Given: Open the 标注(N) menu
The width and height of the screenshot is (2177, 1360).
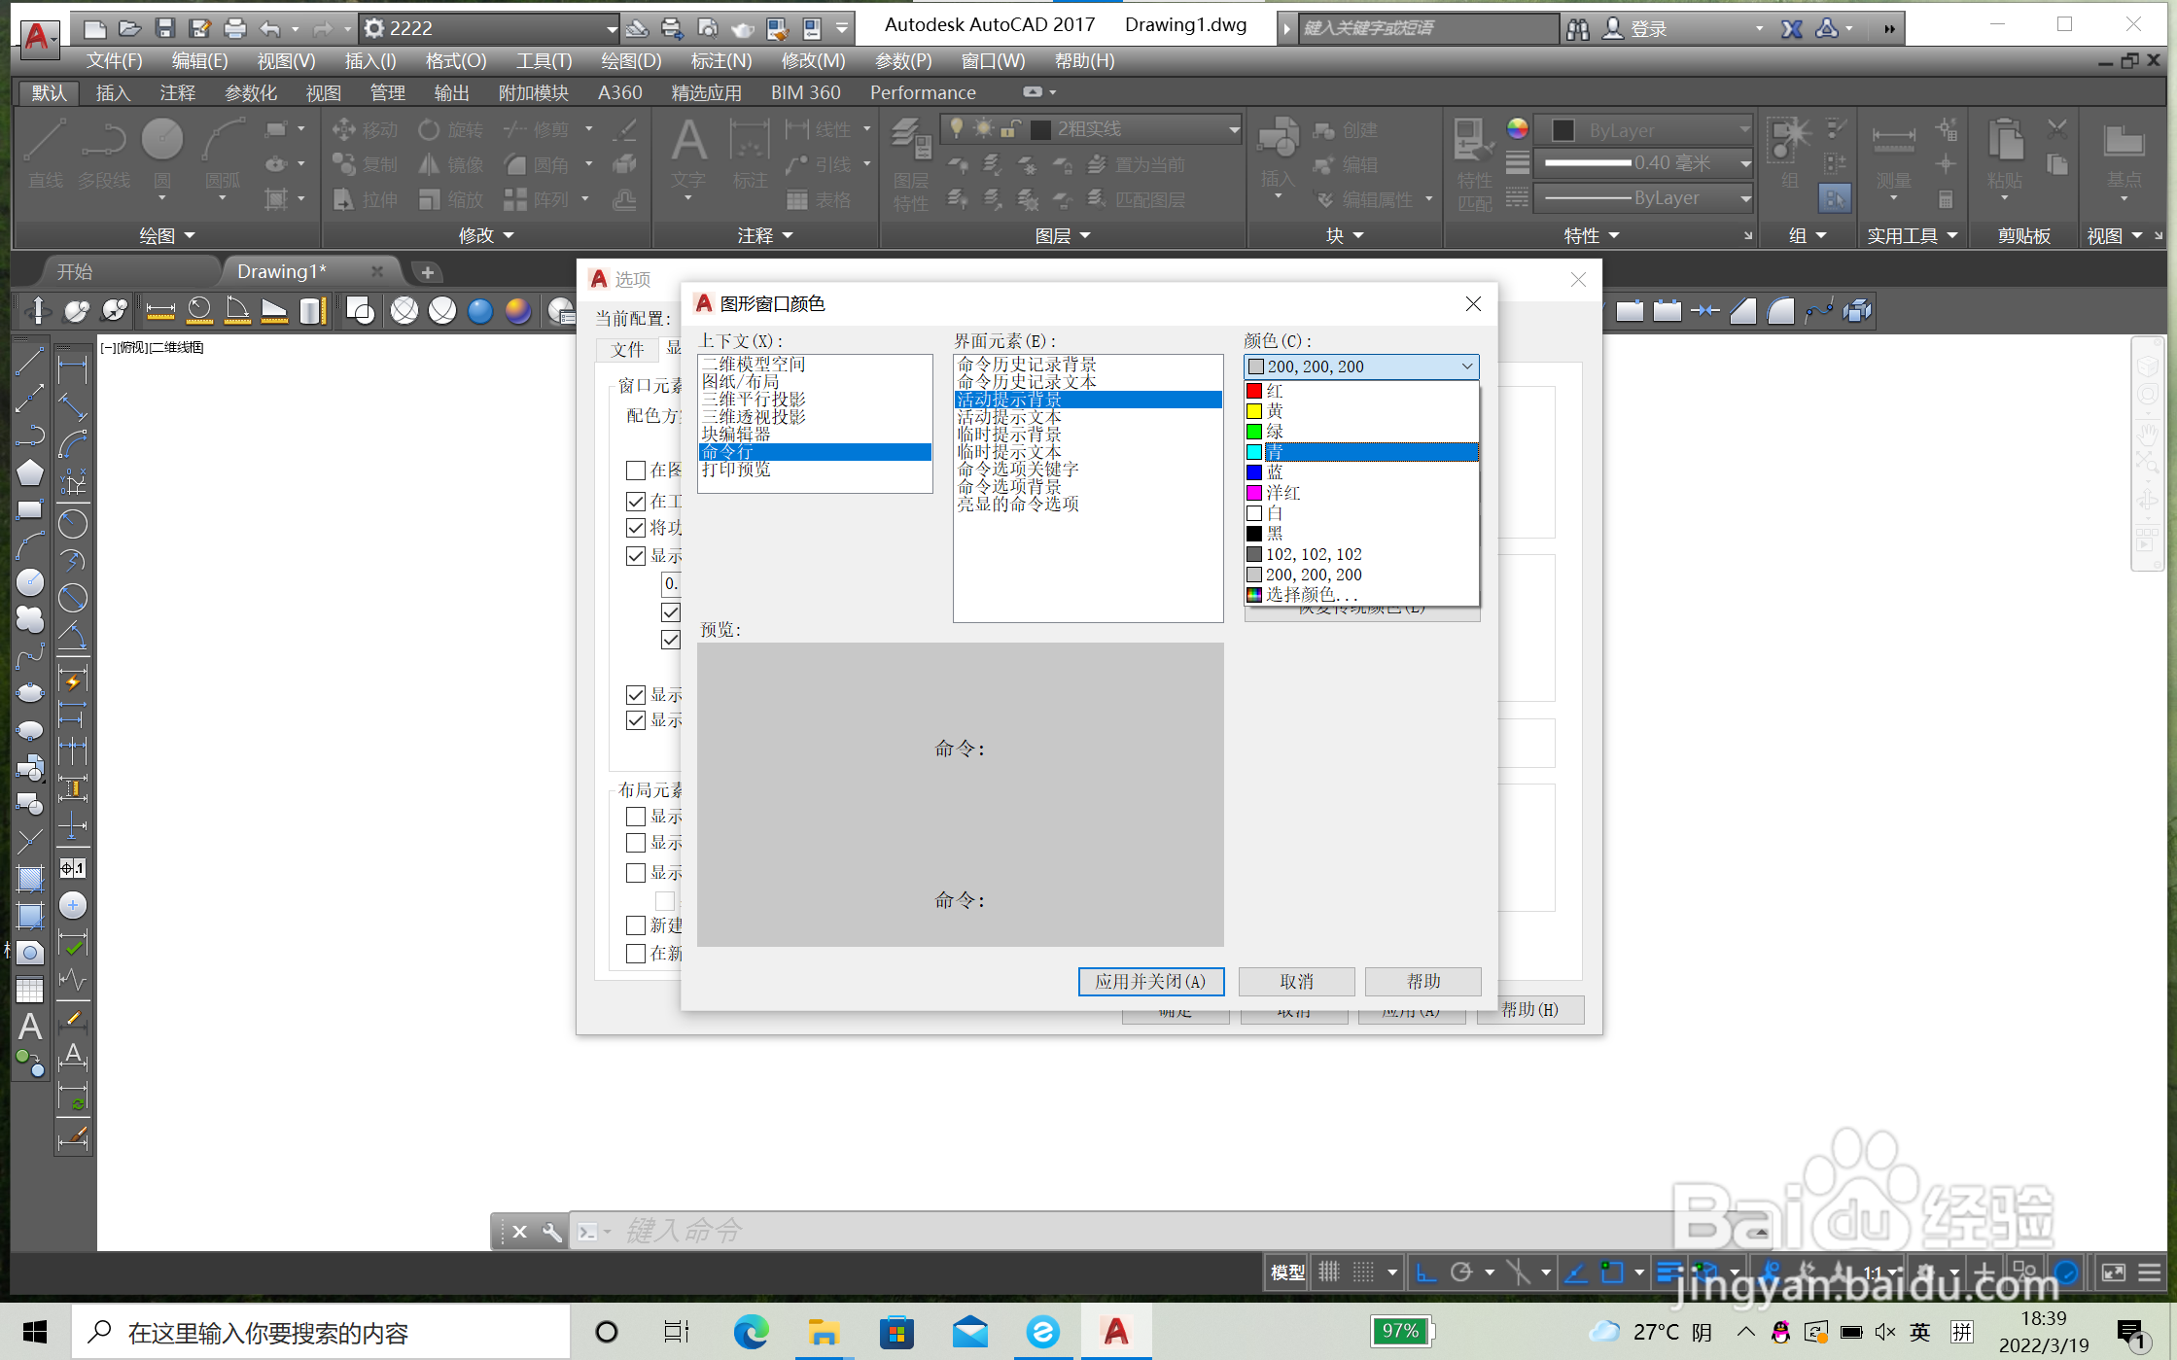Looking at the screenshot, I should click(721, 61).
